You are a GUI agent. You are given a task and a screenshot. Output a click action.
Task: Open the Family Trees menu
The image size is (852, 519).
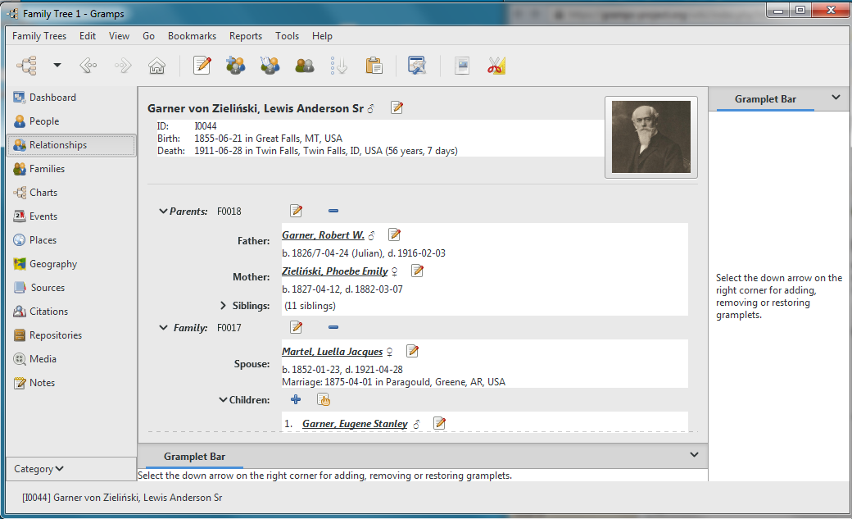coord(39,36)
